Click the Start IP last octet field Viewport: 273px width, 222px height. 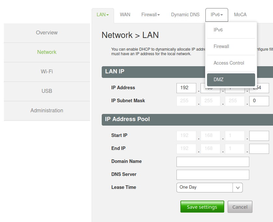(x=259, y=136)
